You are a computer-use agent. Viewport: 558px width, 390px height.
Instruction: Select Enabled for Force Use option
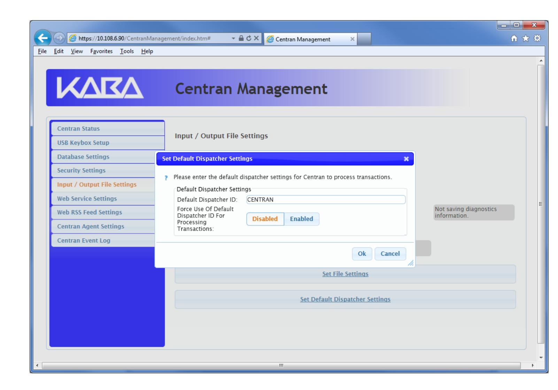(301, 219)
